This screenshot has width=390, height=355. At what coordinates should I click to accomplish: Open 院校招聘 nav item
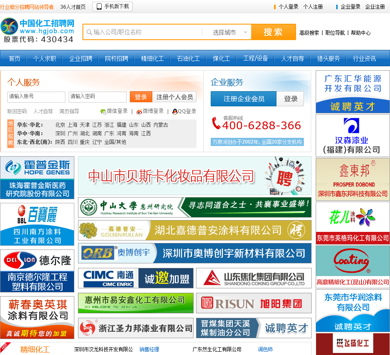[116, 58]
